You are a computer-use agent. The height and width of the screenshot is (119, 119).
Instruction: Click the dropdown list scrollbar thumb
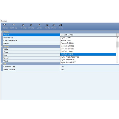point(117,44)
